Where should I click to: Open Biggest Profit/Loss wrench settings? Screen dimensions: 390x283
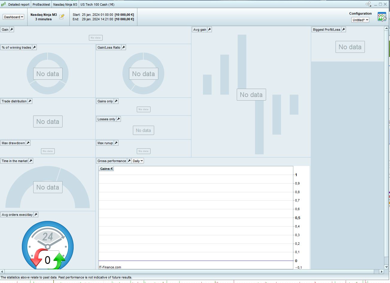344,30
